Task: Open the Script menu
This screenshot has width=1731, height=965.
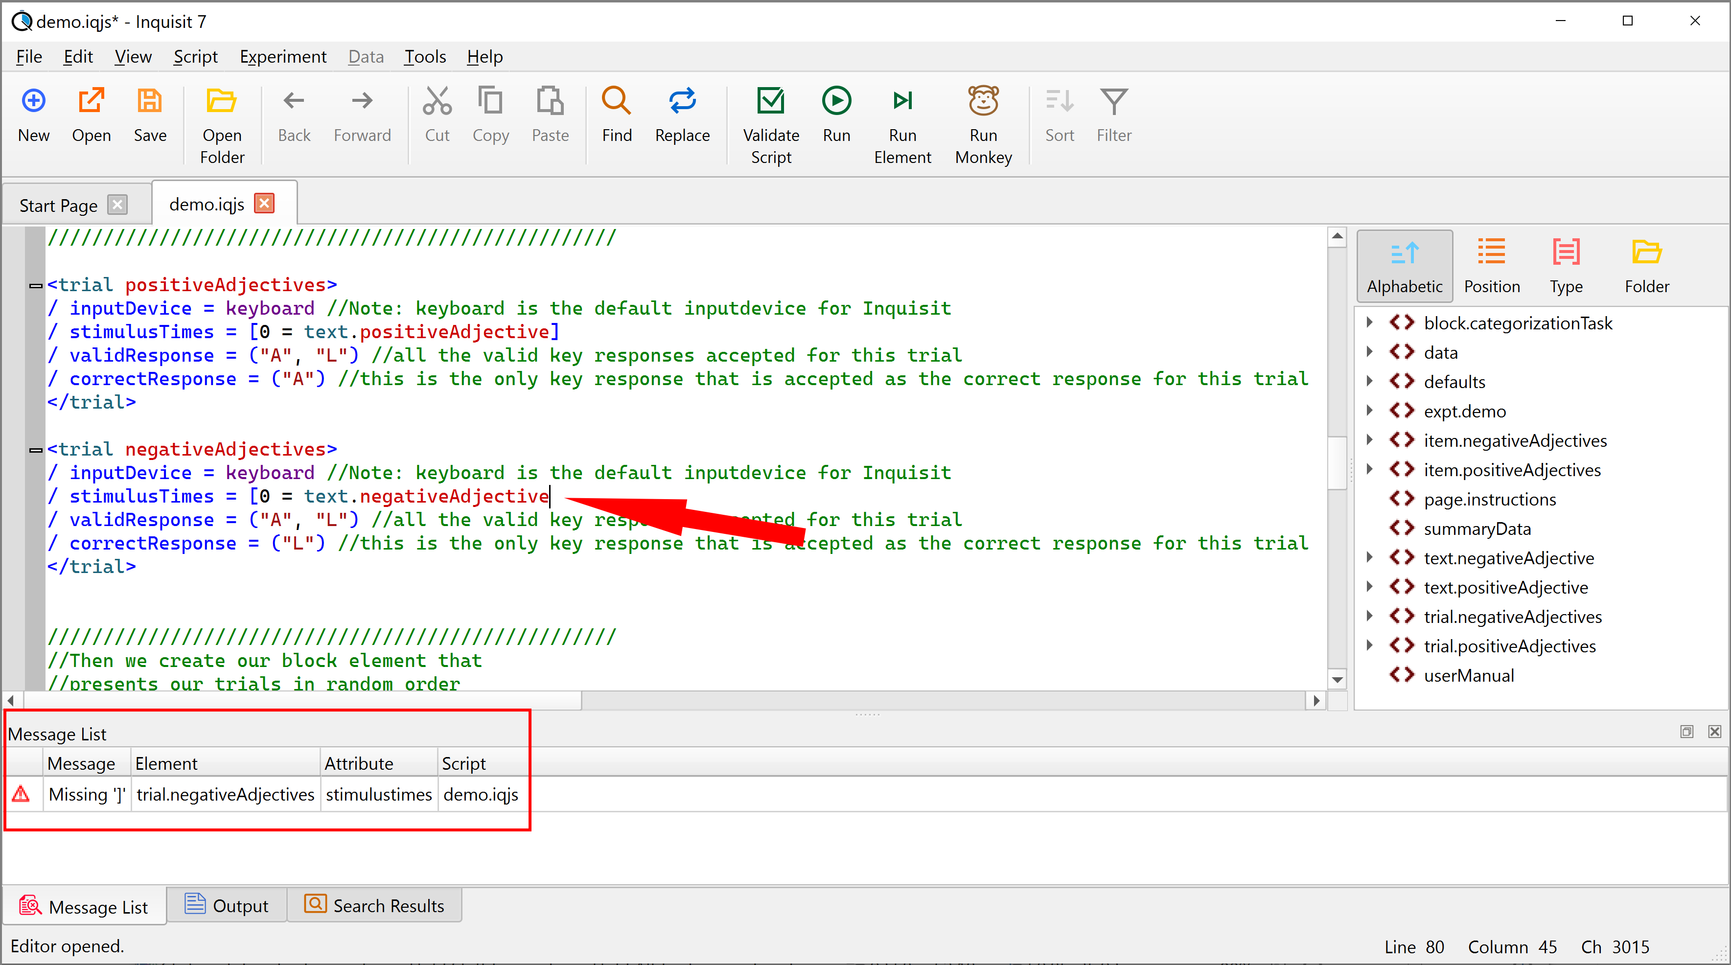Action: (194, 56)
